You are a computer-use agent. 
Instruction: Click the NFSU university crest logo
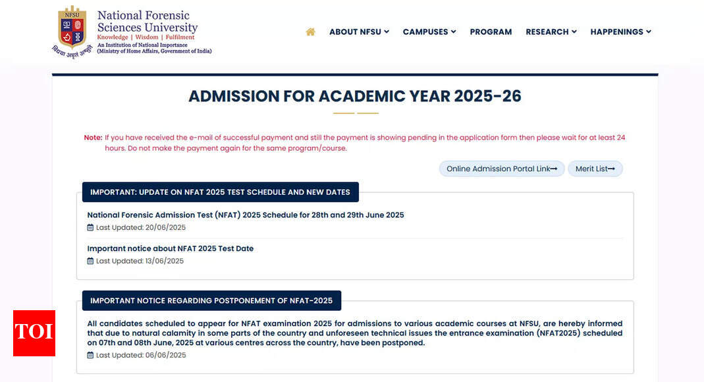coord(72,28)
